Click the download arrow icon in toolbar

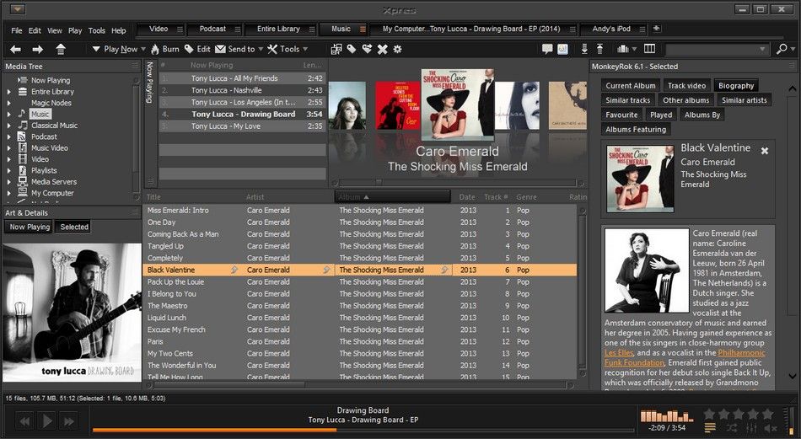(584, 49)
